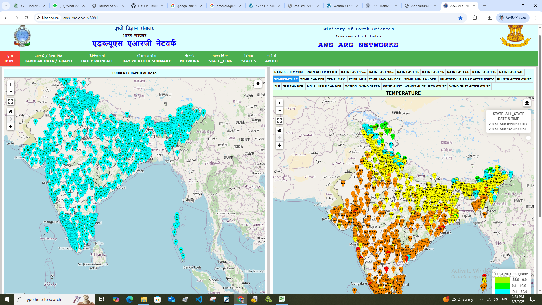Image resolution: width=542 pixels, height=305 pixels.
Task: Bookmark this page with star icon
Action: (460, 18)
